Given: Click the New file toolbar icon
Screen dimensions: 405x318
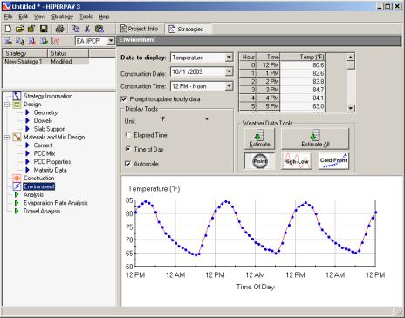Looking at the screenshot, I should [x=8, y=29].
